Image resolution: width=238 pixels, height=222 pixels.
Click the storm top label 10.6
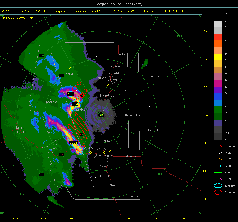pos(74,143)
